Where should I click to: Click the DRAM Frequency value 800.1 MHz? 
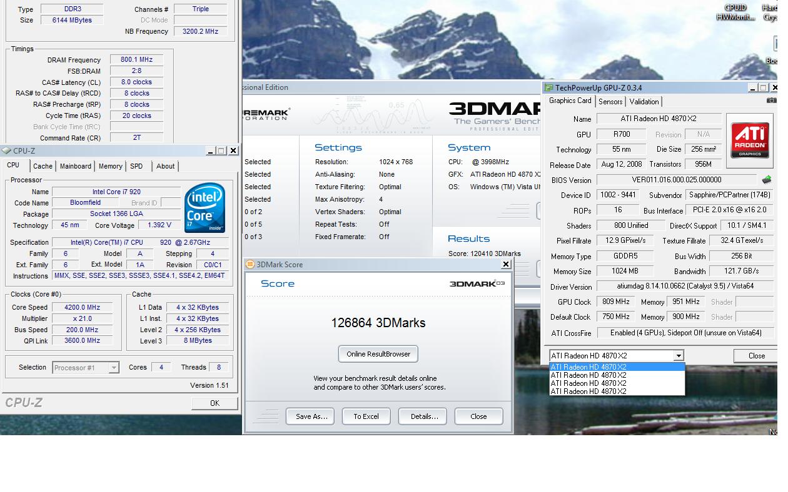click(x=136, y=60)
